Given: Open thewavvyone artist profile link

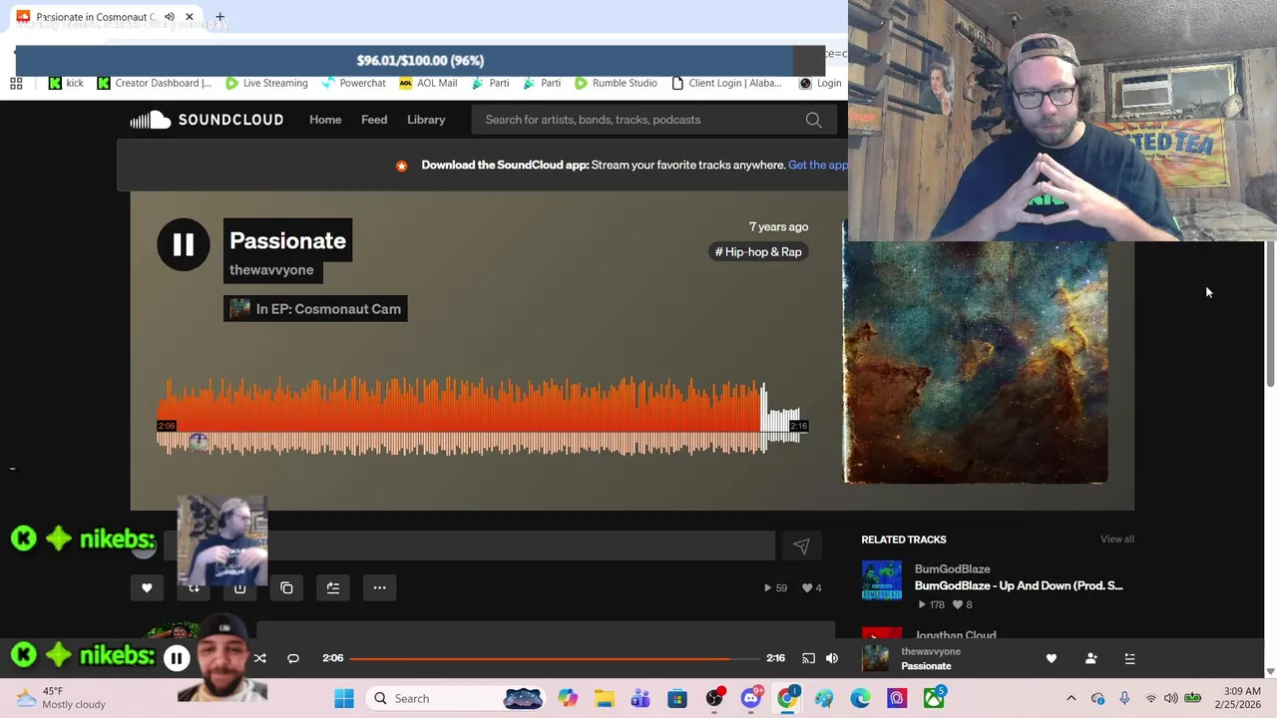Looking at the screenshot, I should pyautogui.click(x=271, y=270).
